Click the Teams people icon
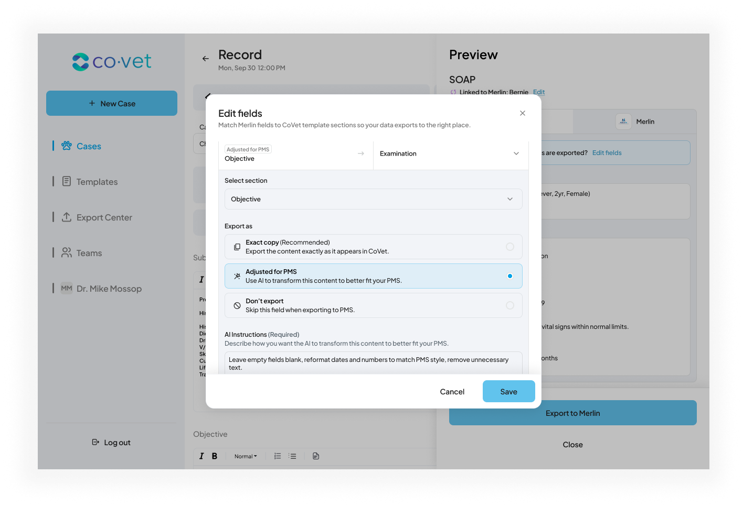The height and width of the screenshot is (507, 743). (x=67, y=252)
